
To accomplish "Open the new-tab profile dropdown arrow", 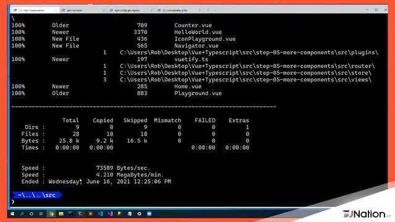I will coord(215,10).
